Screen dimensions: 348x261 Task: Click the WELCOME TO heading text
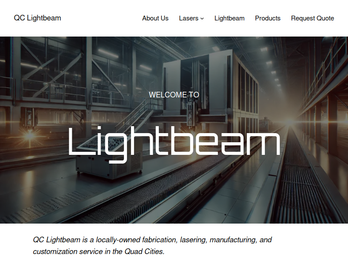[x=174, y=95]
